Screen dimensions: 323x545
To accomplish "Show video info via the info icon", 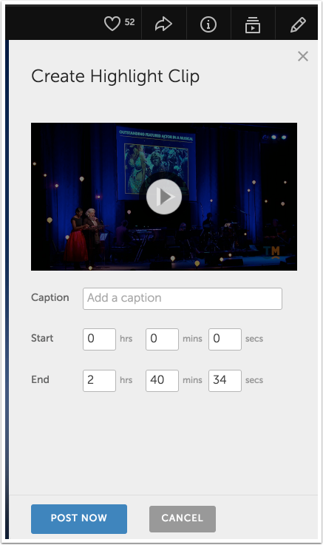I will [208, 24].
